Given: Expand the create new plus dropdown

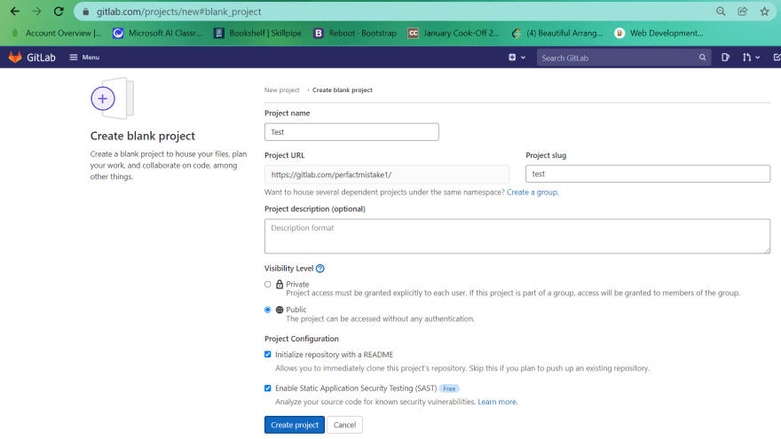Looking at the screenshot, I should [x=517, y=58].
